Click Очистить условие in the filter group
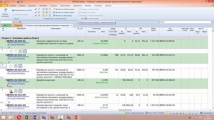Screen dimensions: 214x120 (20, 14)
